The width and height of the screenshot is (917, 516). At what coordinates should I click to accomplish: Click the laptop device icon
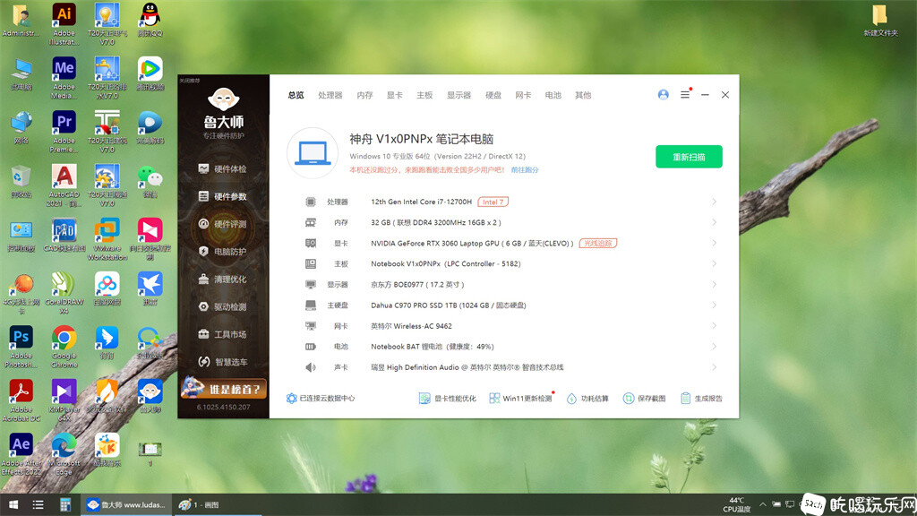tap(313, 153)
